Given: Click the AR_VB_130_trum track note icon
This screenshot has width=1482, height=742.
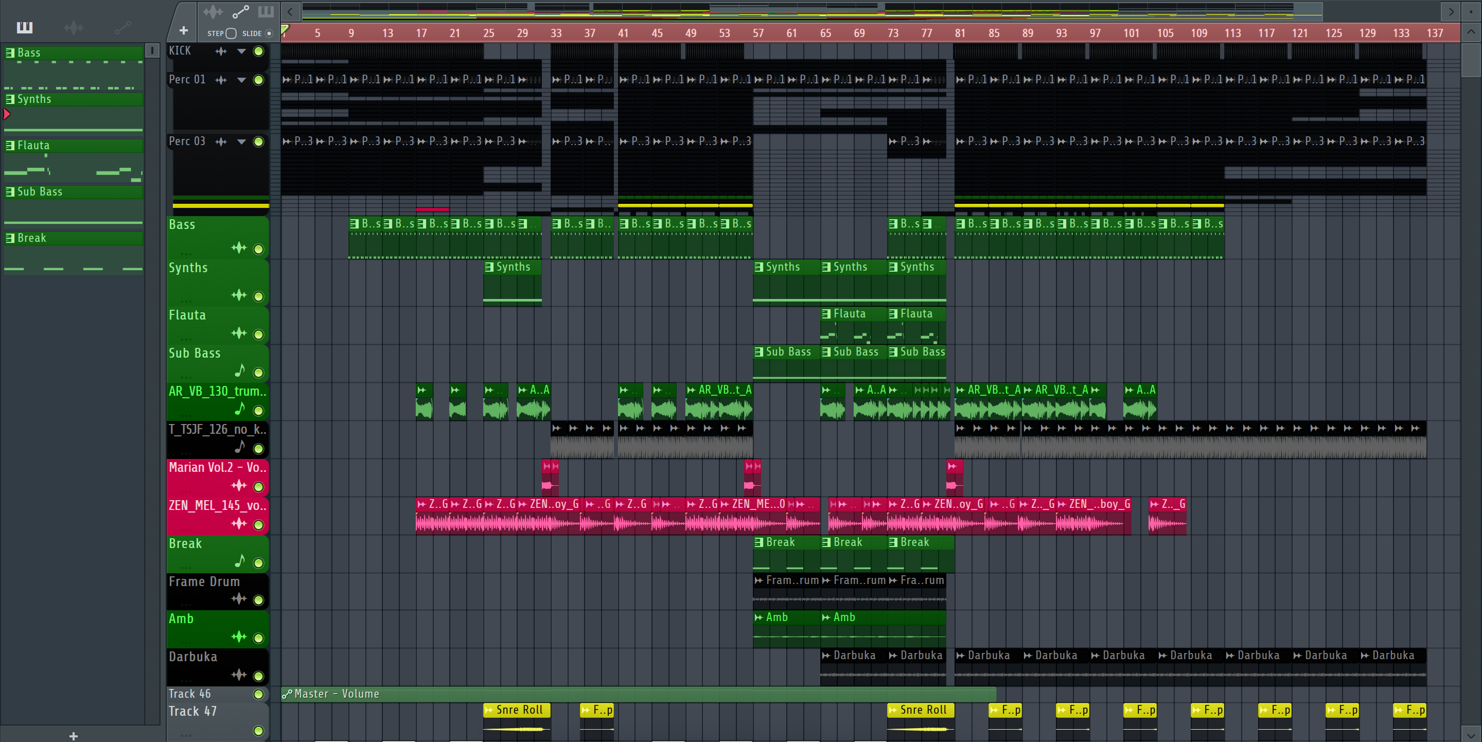Looking at the screenshot, I should [x=240, y=409].
